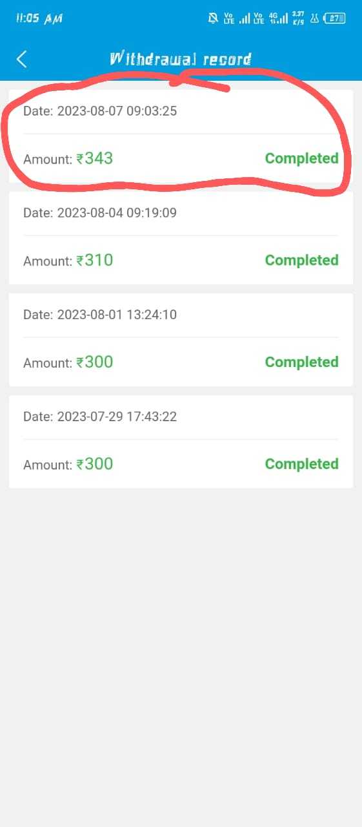Open the 2023-07-29 17:43:22 withdrawal record
The height and width of the screenshot is (827, 362).
click(181, 442)
